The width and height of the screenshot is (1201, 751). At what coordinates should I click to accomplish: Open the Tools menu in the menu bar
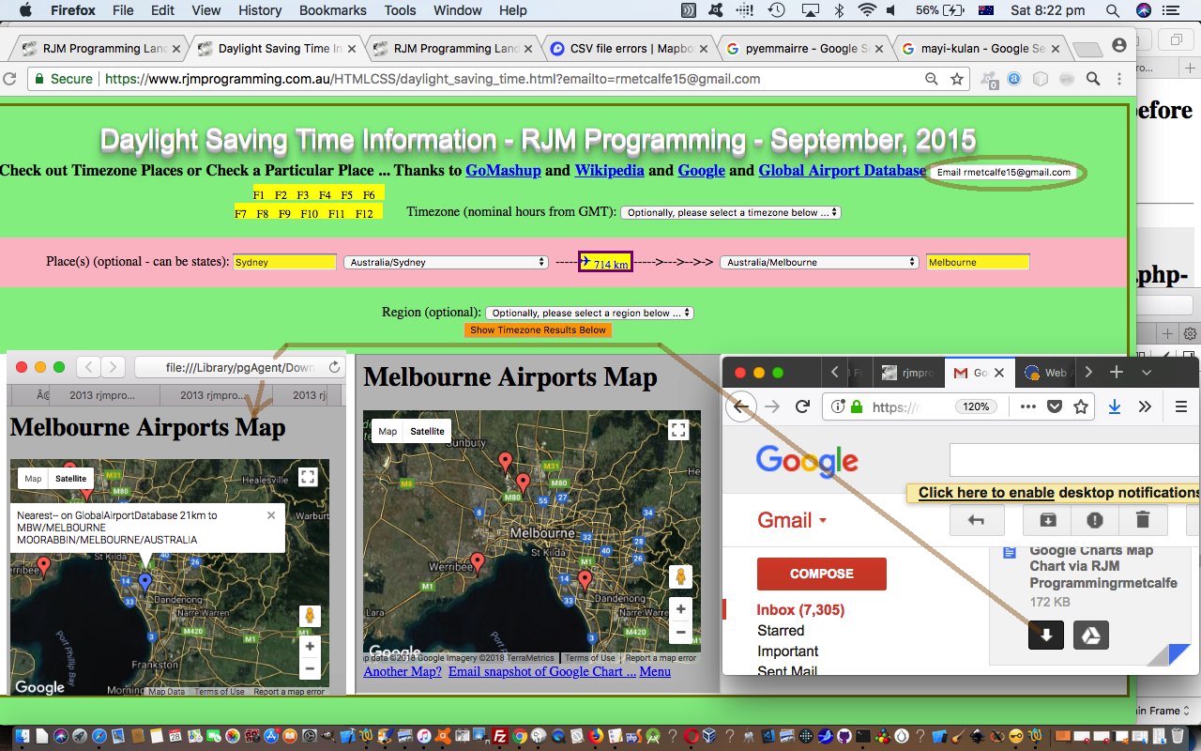400,10
